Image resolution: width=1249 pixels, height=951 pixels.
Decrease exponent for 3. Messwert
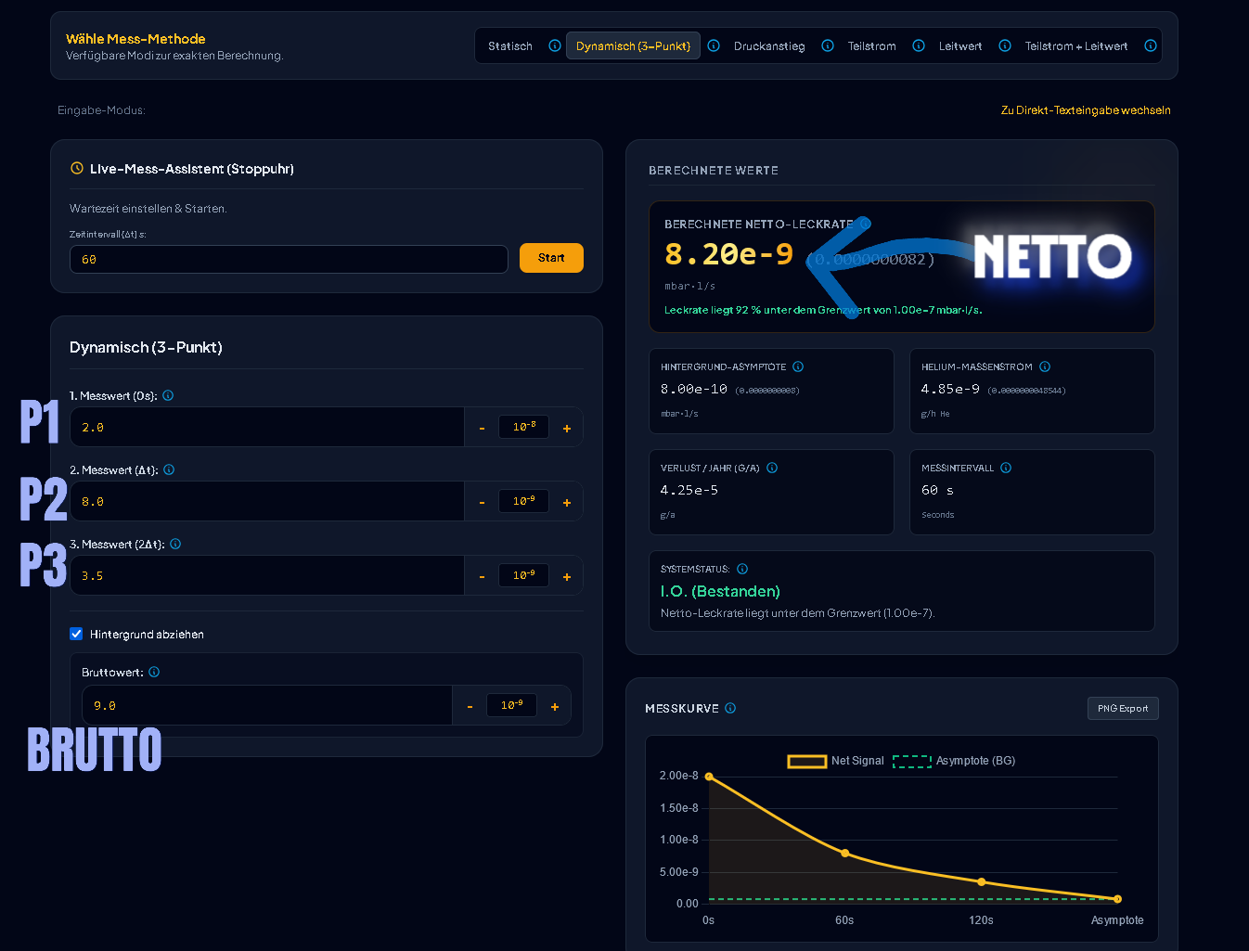[x=482, y=576]
